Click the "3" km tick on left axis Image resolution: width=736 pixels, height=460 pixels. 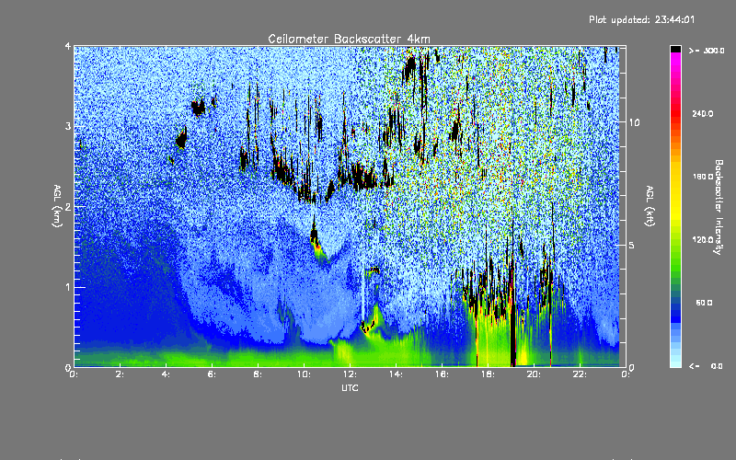point(68,126)
